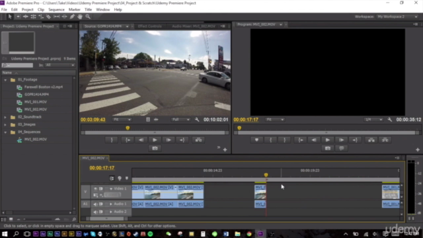This screenshot has width=423, height=238.
Task: Mark Out point in Program monitor
Action: [284, 139]
